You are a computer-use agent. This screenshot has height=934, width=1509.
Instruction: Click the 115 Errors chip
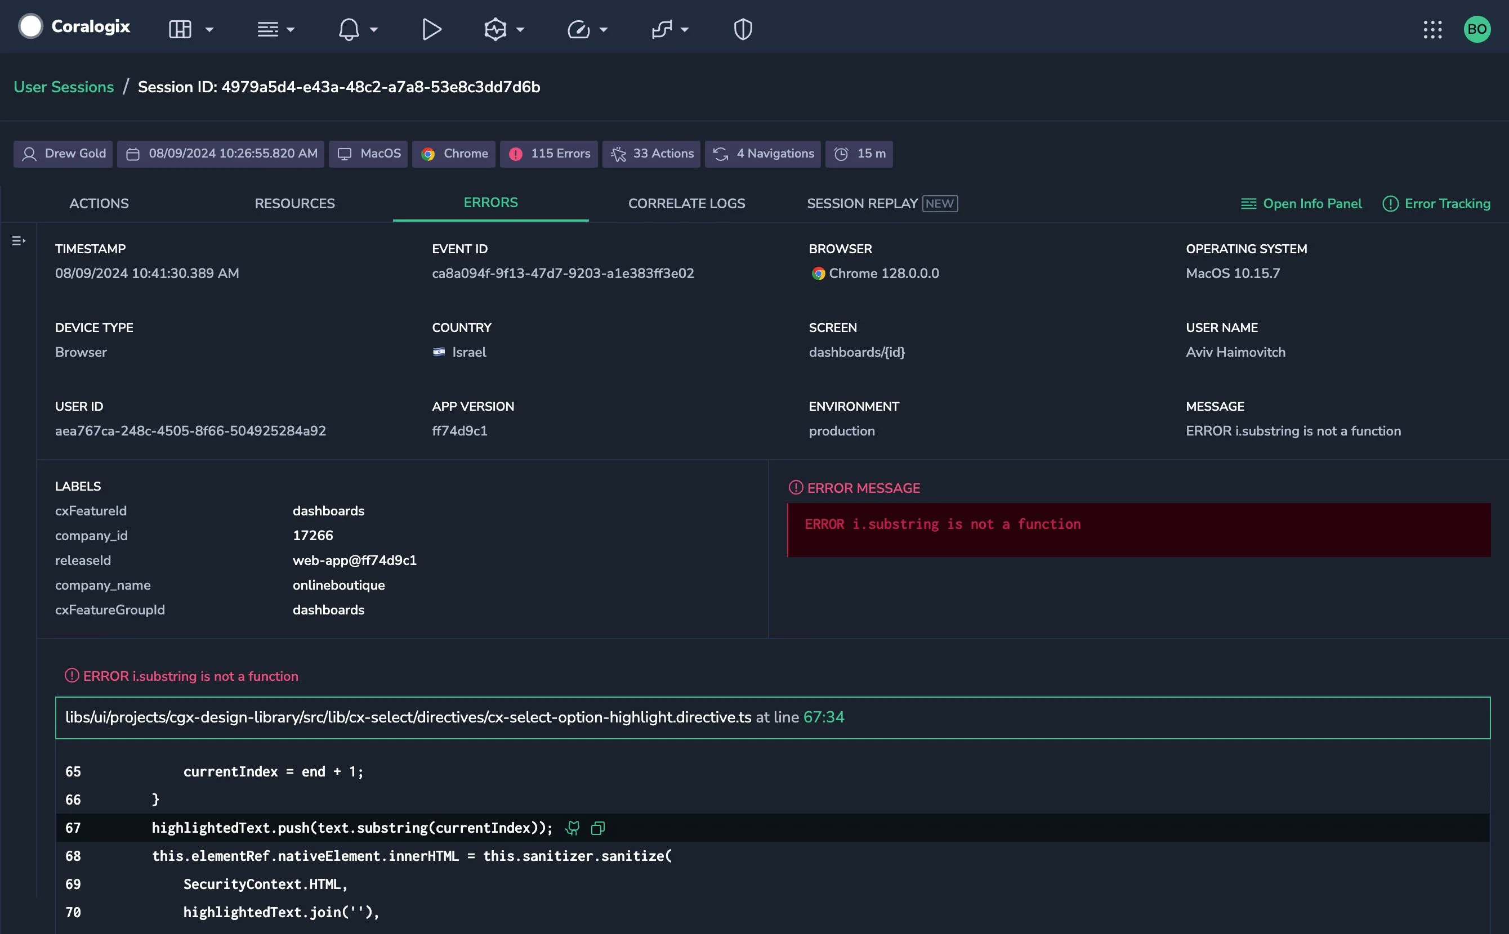(x=549, y=154)
